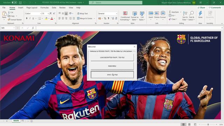Image resolution: width=224 pixels, height=126 pixels.
Task: Click the Paste clipboard icon
Action: tap(4, 14)
